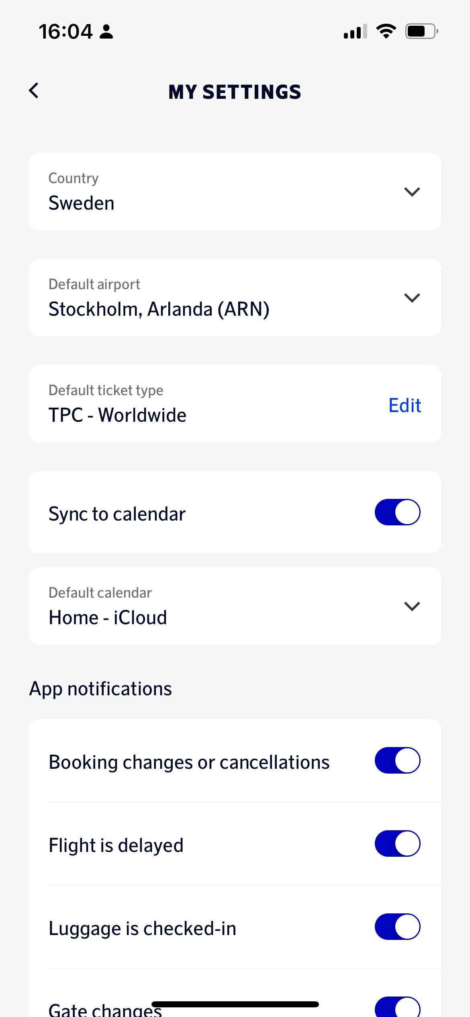
Task: Open the Default airport chevron
Action: (x=412, y=298)
